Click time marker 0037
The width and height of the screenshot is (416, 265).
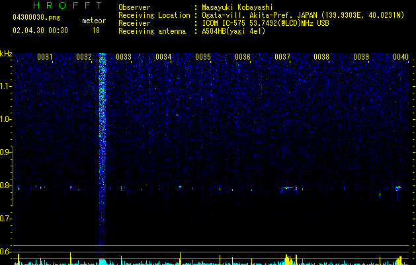[x=282, y=57]
